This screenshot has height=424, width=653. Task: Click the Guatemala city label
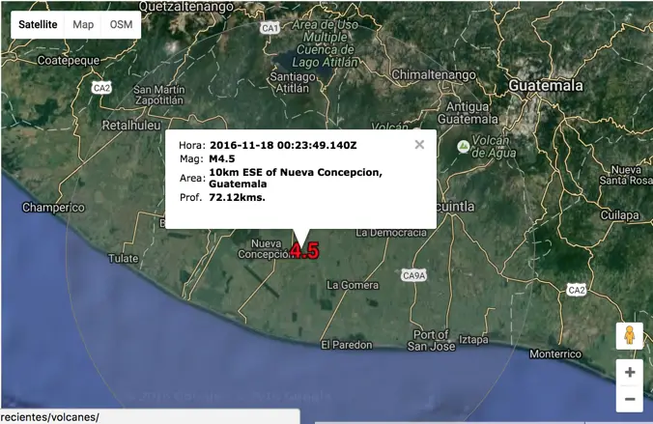(x=546, y=85)
